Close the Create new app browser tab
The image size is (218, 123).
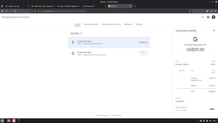pyautogui.click(x=28, y=6)
